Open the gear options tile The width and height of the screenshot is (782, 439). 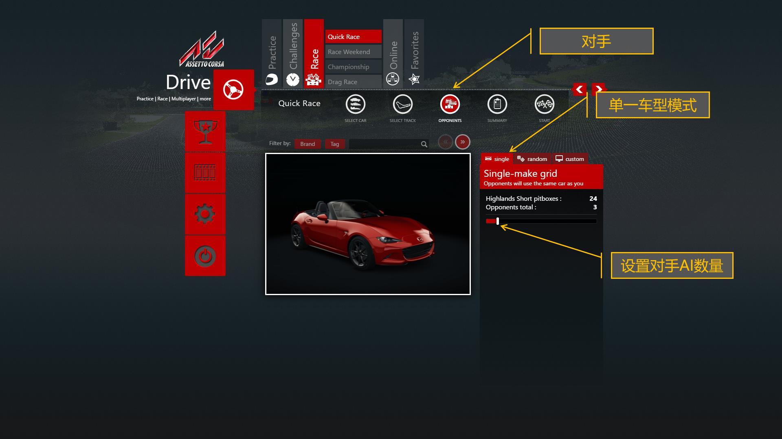coord(205,214)
